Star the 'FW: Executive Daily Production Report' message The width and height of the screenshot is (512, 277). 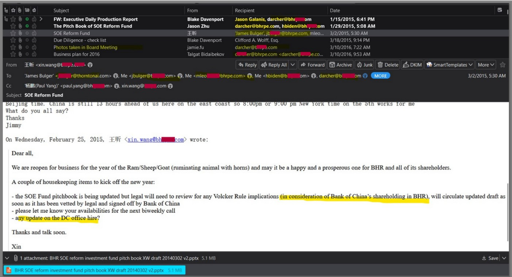(x=13, y=19)
